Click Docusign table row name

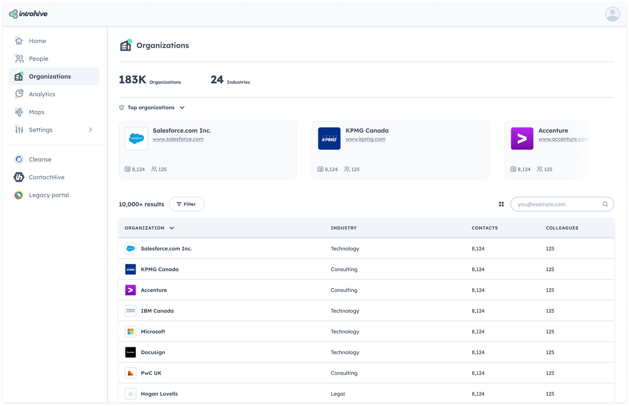(153, 352)
